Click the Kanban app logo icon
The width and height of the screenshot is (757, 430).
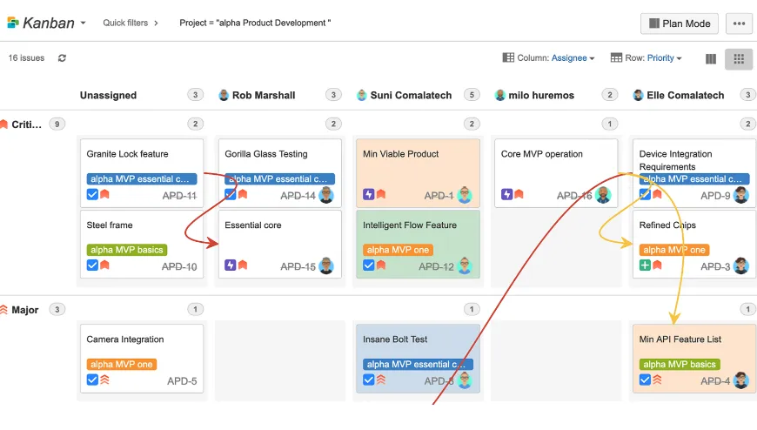(x=12, y=23)
